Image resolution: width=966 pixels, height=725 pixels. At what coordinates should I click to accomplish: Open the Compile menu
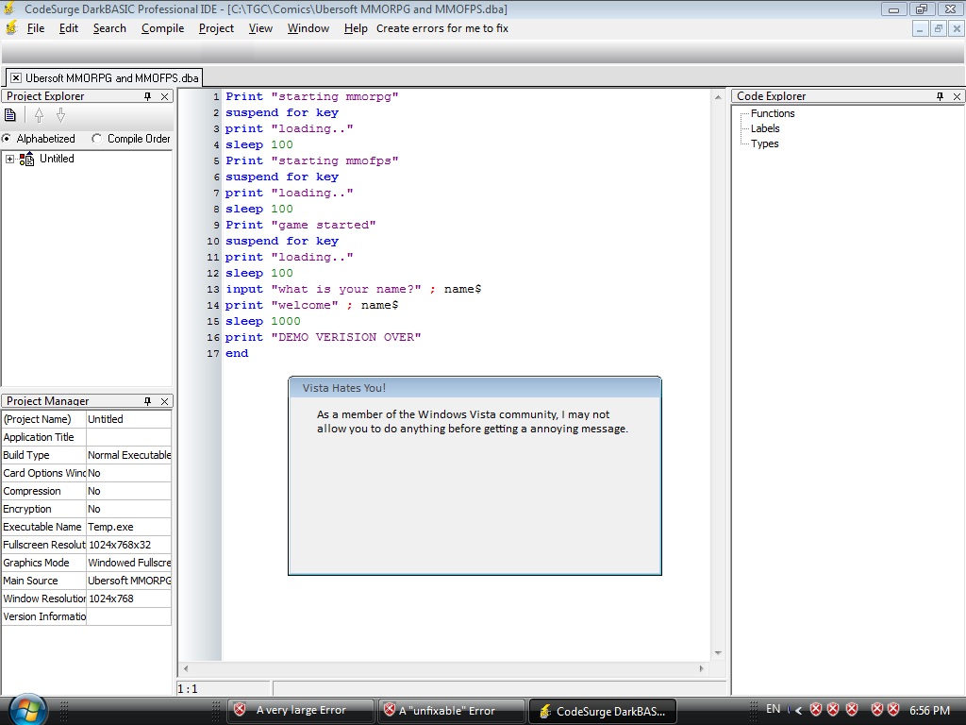tap(162, 28)
